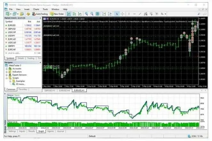
Task: Open dropdown arrow next to Profiles icon
Action: click(x=18, y=14)
